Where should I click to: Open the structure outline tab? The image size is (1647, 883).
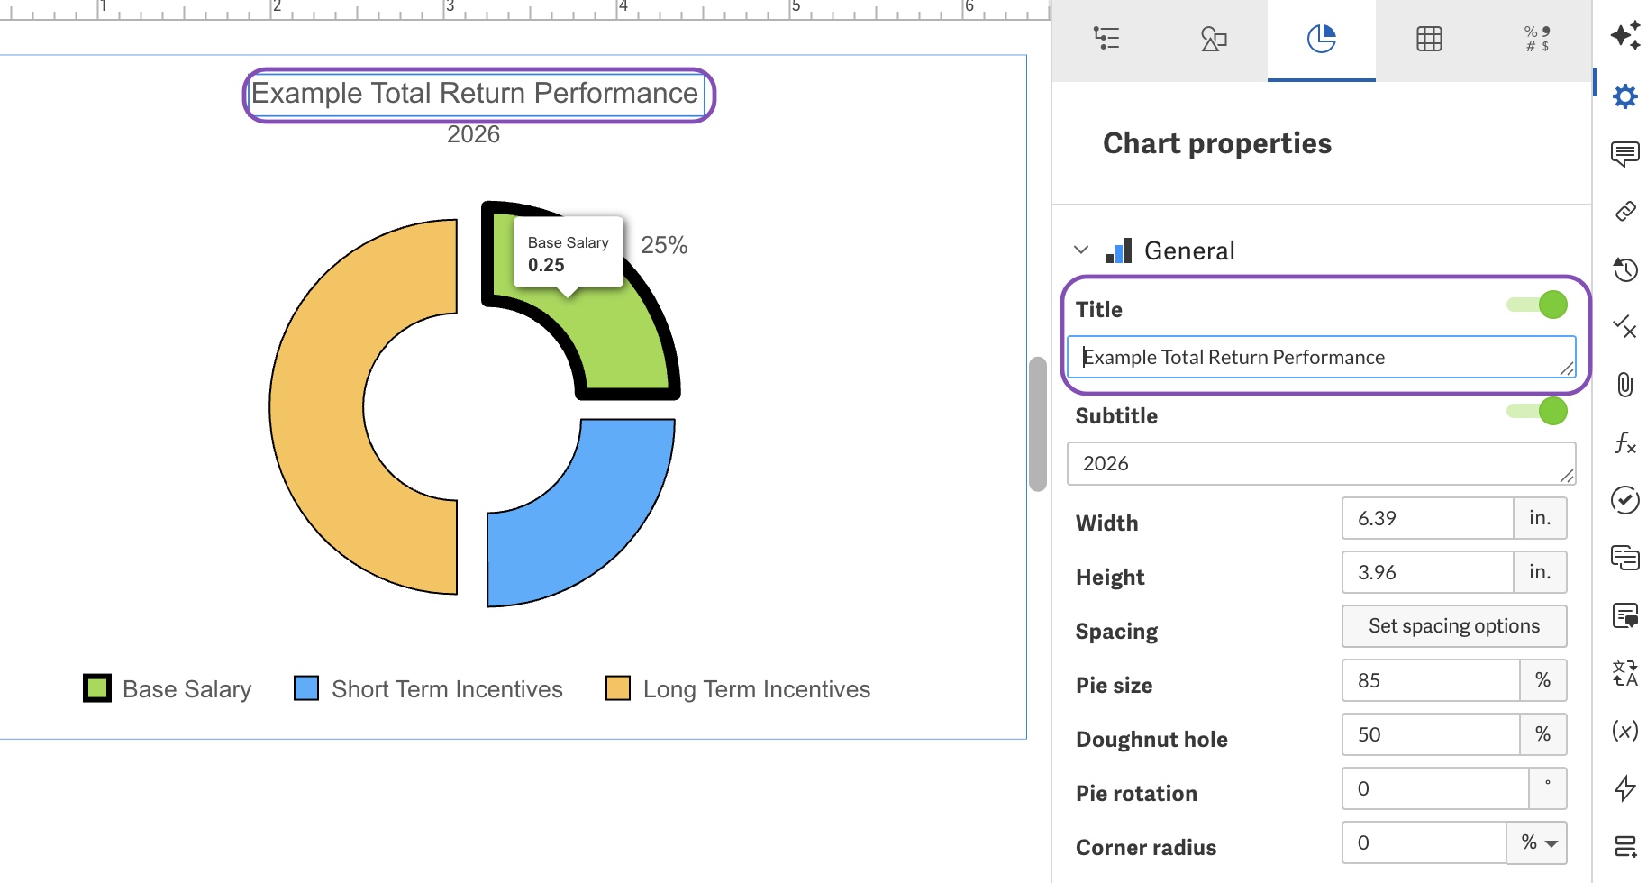coord(1106,39)
